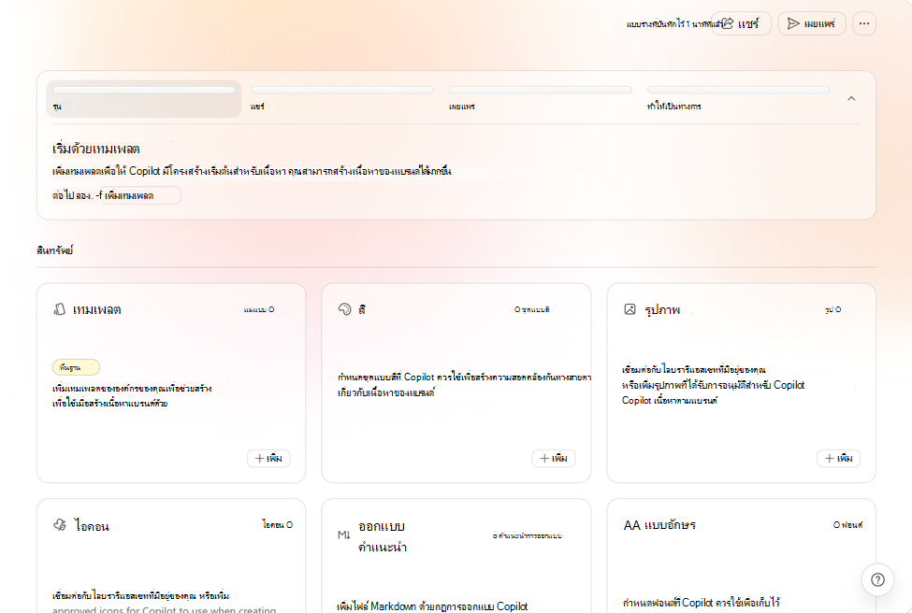Click the รูปภาพ card title
The image size is (912, 613).
pyautogui.click(x=662, y=309)
